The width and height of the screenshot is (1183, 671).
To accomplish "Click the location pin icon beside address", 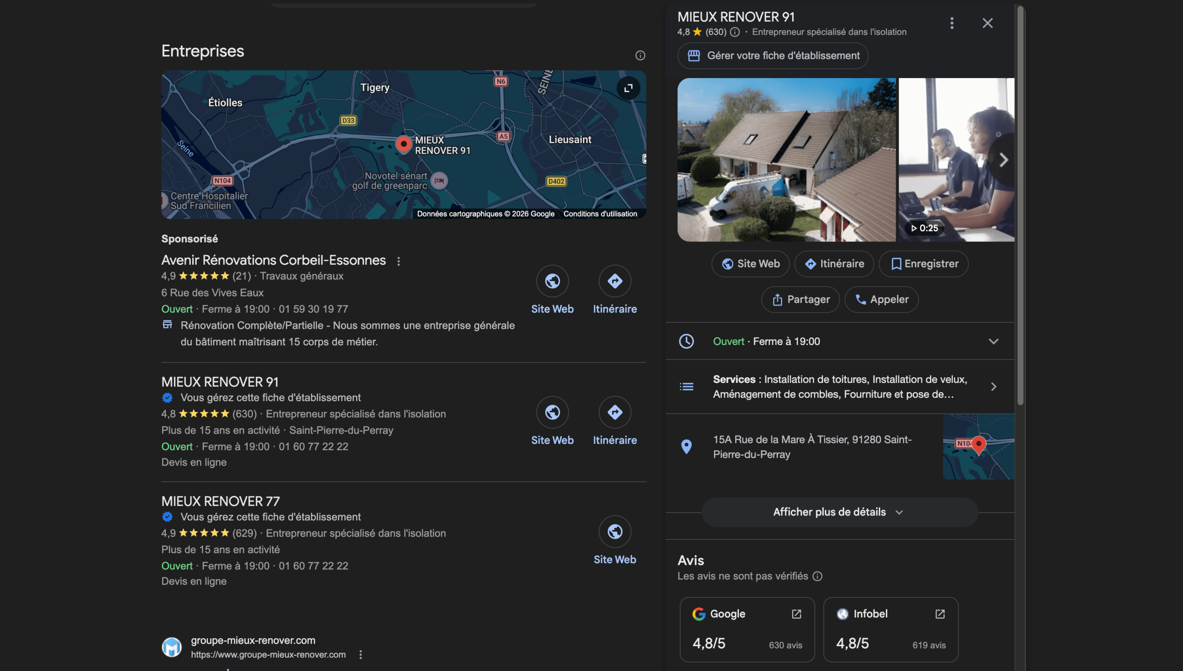I will (687, 447).
